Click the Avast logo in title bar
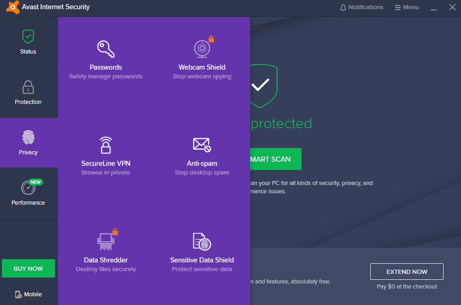This screenshot has height=305, width=461. [x=12, y=7]
